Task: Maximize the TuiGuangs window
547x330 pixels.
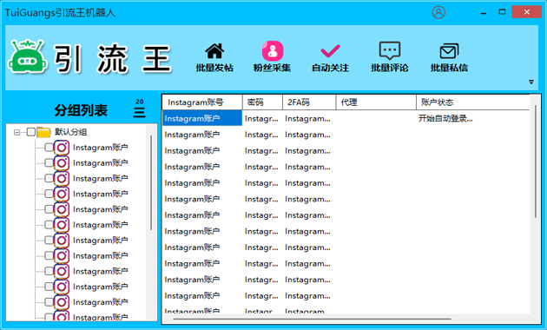Action: click(x=502, y=12)
